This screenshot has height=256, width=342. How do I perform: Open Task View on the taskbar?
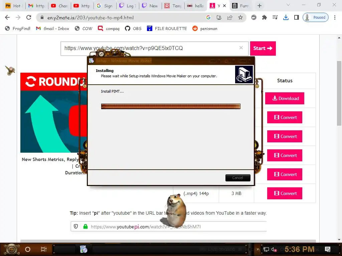(x=44, y=249)
